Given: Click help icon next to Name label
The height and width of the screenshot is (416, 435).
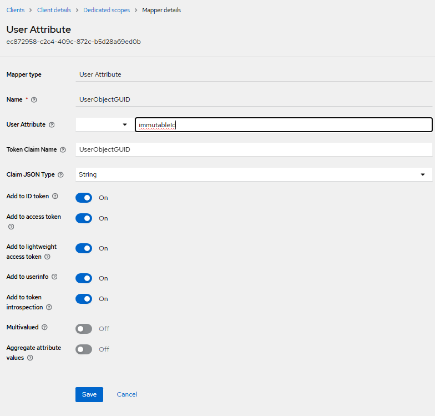Looking at the screenshot, I should pos(34,100).
